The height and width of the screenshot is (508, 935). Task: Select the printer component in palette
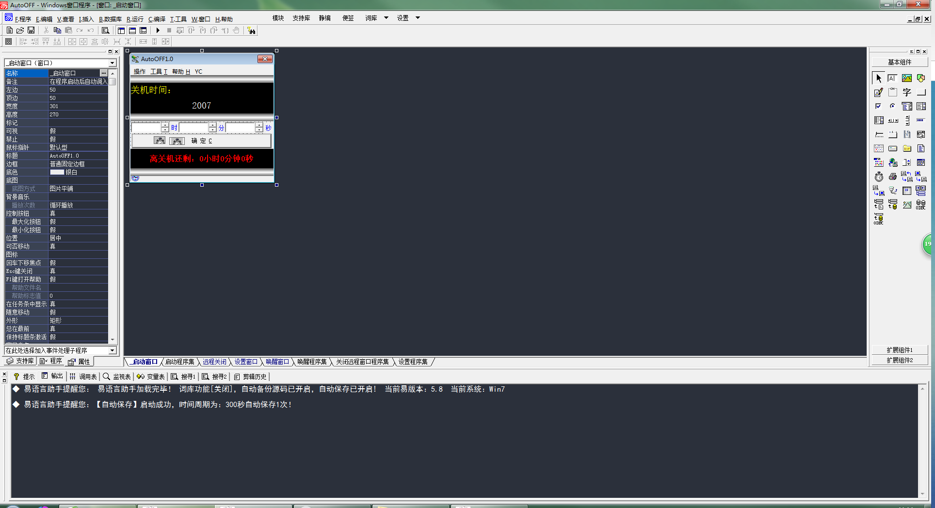pyautogui.click(x=892, y=177)
